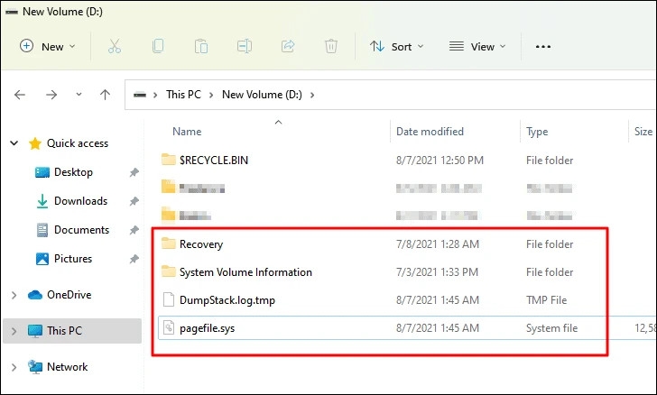Go up one folder level arrow
This screenshot has height=395, width=657.
pos(106,95)
